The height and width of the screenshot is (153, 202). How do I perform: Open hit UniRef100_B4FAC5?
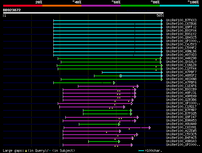point(181,138)
